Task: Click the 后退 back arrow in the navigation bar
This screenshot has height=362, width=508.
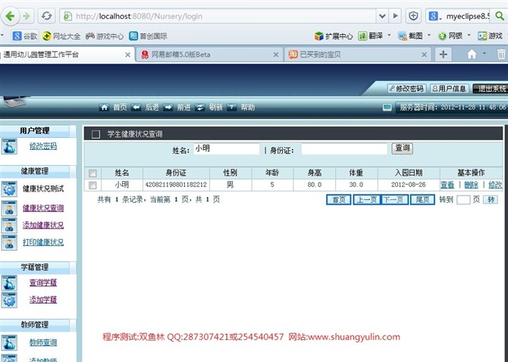Action: coord(136,108)
